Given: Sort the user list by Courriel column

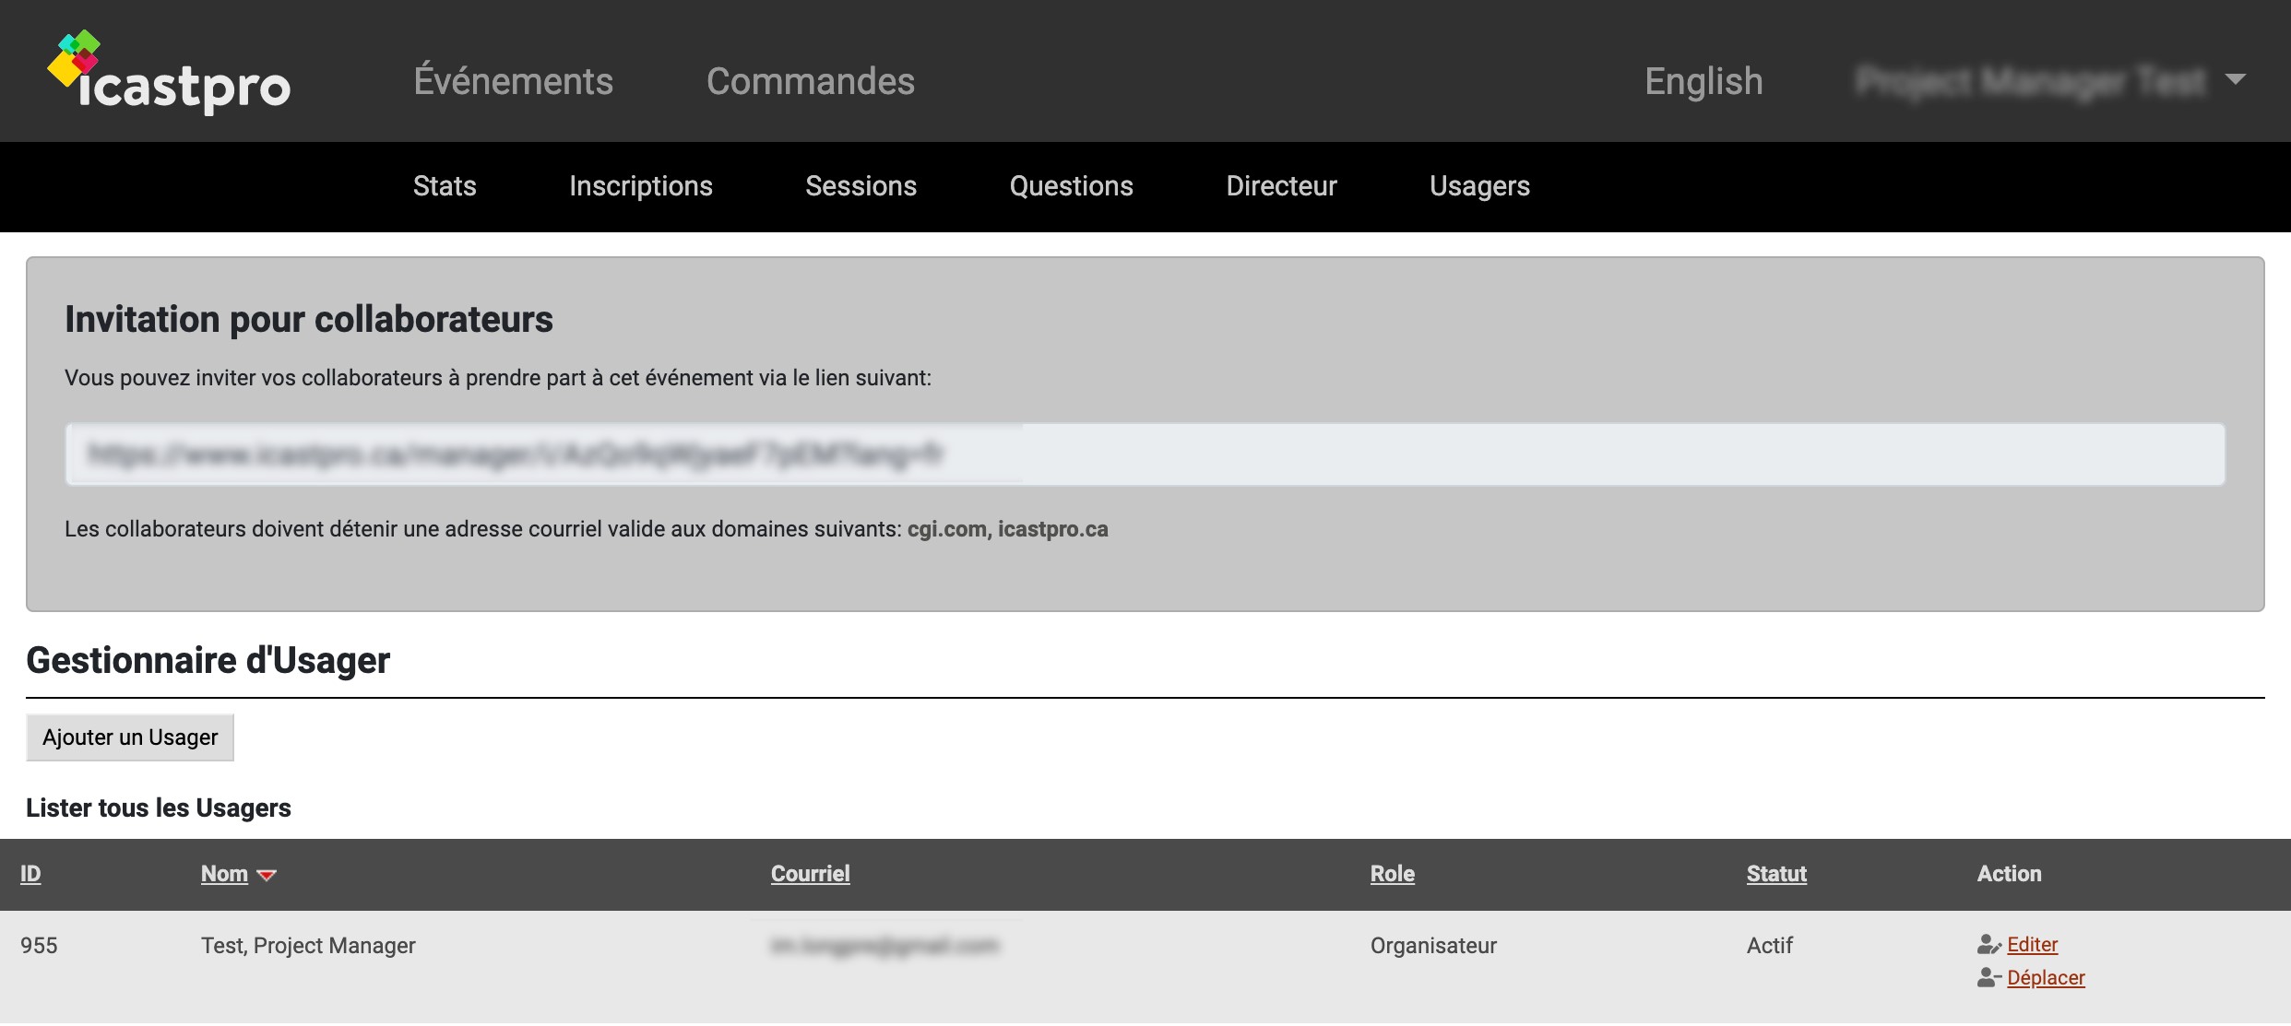Looking at the screenshot, I should (810, 874).
